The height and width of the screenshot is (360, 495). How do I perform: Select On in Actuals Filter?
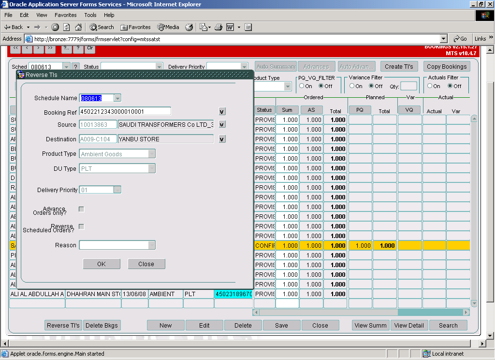[x=430, y=86]
